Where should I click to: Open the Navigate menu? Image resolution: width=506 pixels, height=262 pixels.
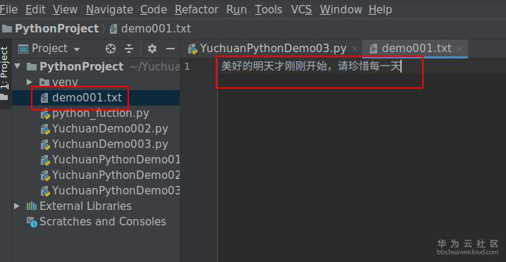(109, 10)
